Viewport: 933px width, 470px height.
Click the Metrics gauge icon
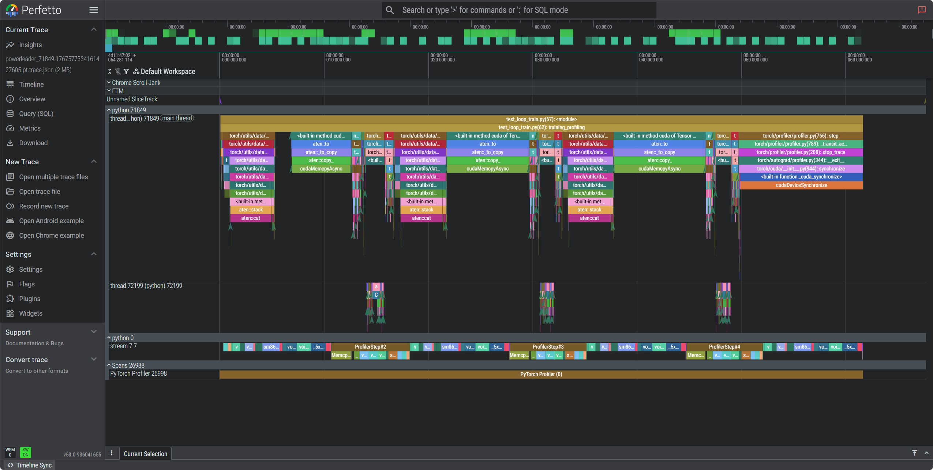click(x=10, y=128)
